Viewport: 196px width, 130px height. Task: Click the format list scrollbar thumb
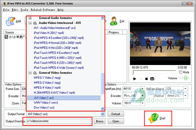tap(103, 84)
